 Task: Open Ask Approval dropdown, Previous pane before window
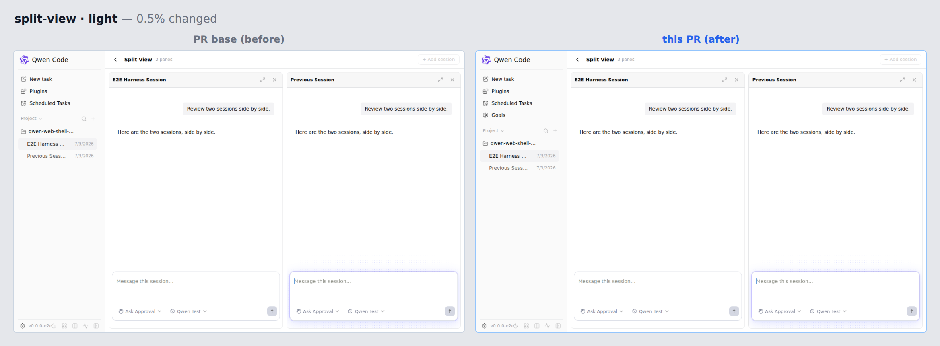point(318,311)
